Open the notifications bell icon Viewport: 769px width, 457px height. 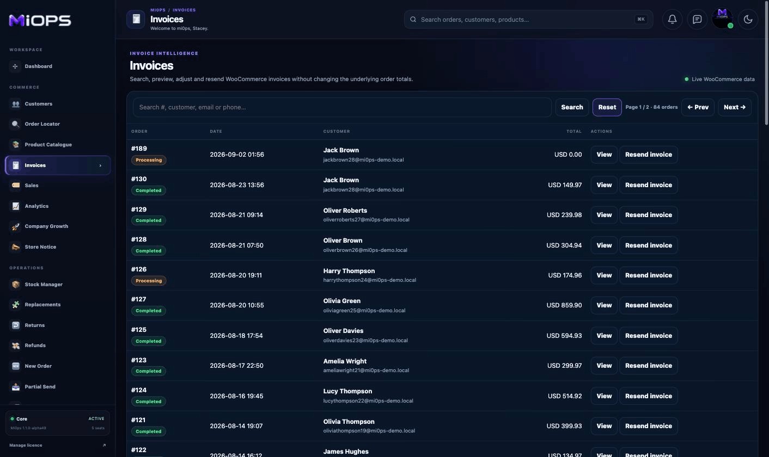pyautogui.click(x=672, y=20)
